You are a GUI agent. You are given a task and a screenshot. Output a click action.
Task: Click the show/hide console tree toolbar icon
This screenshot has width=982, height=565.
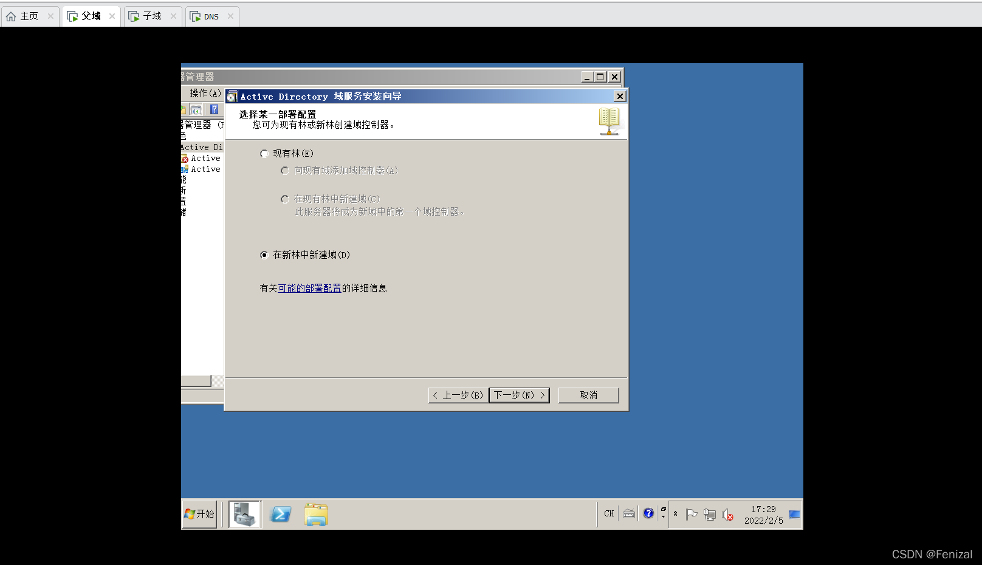[196, 110]
